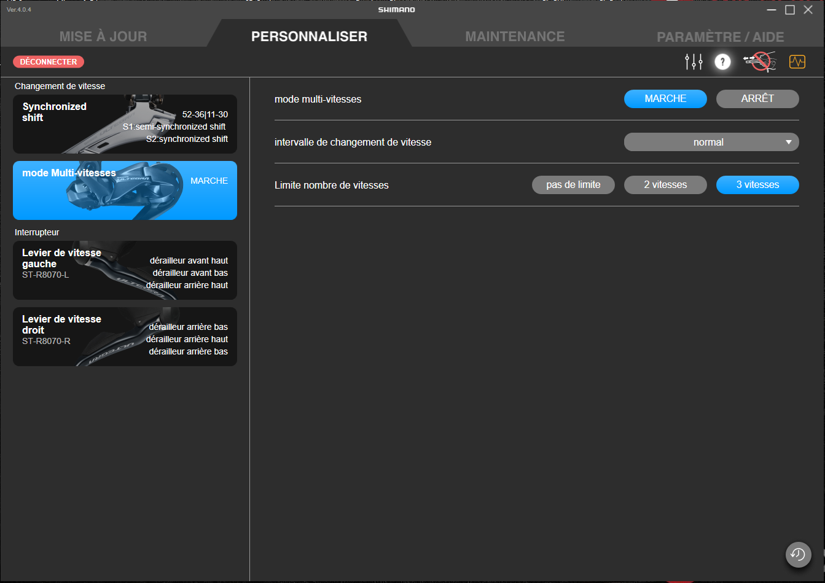The image size is (825, 583).
Task: Go to the PARAMÈTRE / AIDE tab
Action: point(720,37)
